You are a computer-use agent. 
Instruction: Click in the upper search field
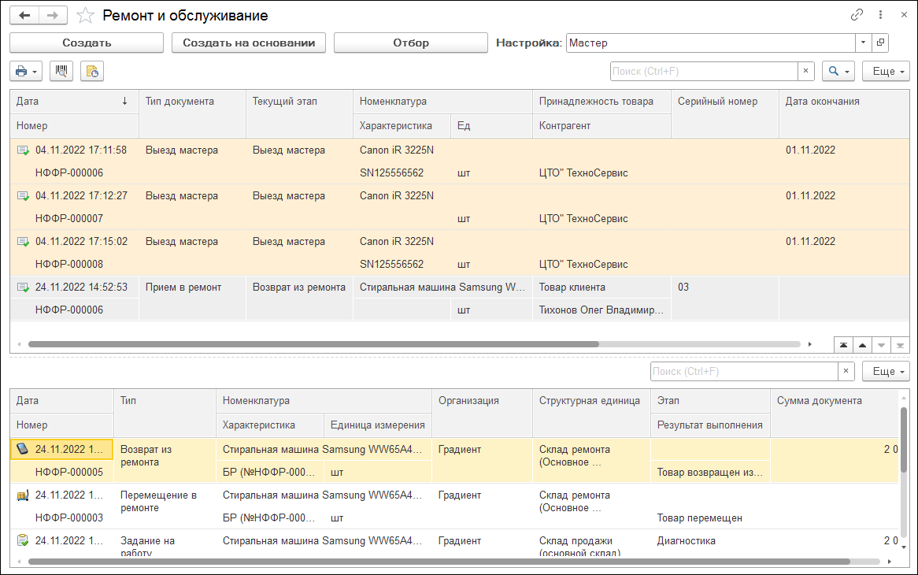(x=703, y=72)
